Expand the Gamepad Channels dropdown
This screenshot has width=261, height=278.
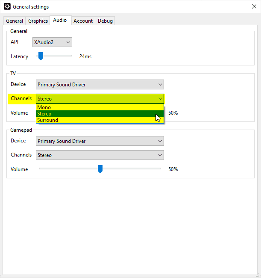(100, 155)
